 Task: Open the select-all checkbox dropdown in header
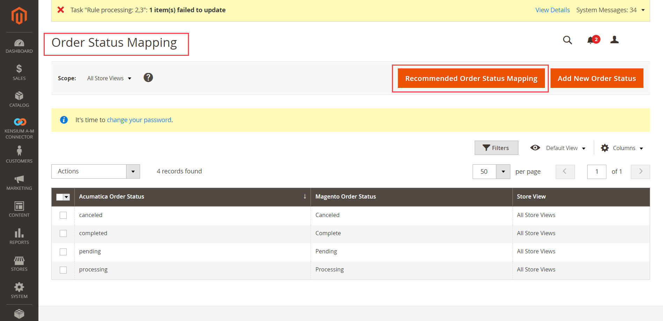[66, 197]
